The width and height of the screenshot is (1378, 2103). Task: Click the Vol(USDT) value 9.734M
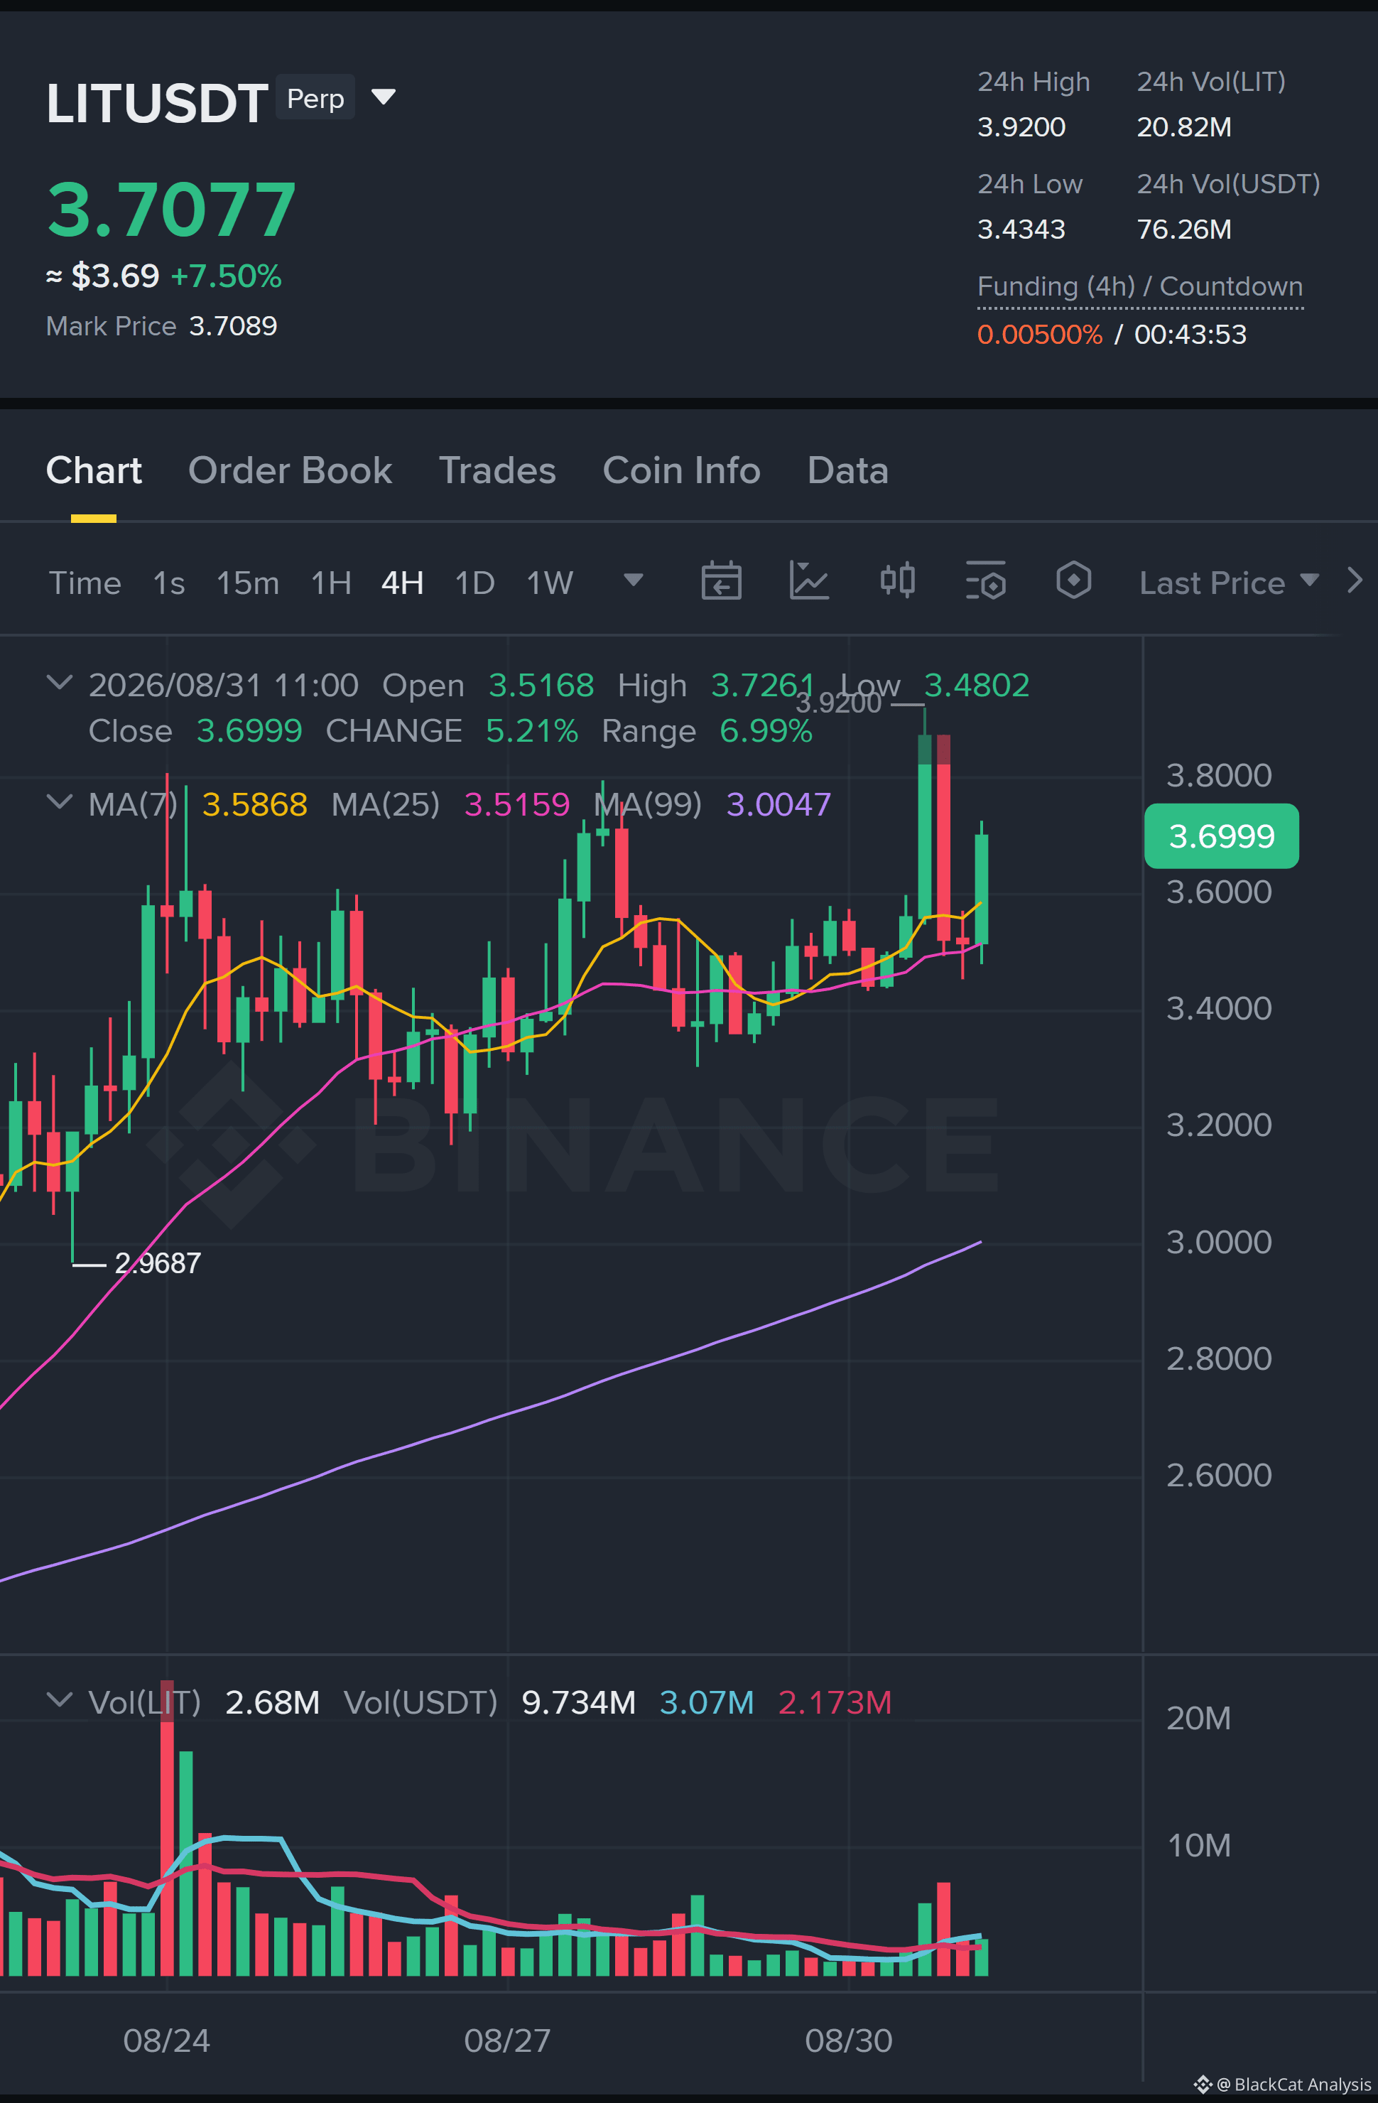pos(579,1703)
